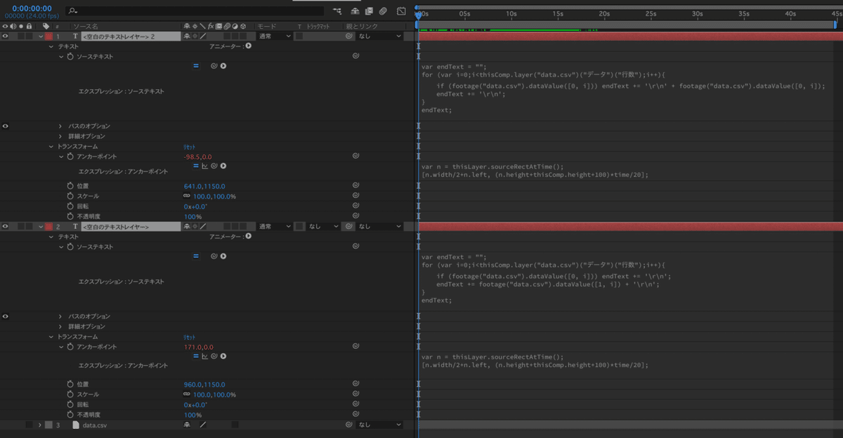This screenshot has width=843, height=438.
Task: Click property pick whip on layer 1 位置 row
Action: pos(356,186)
